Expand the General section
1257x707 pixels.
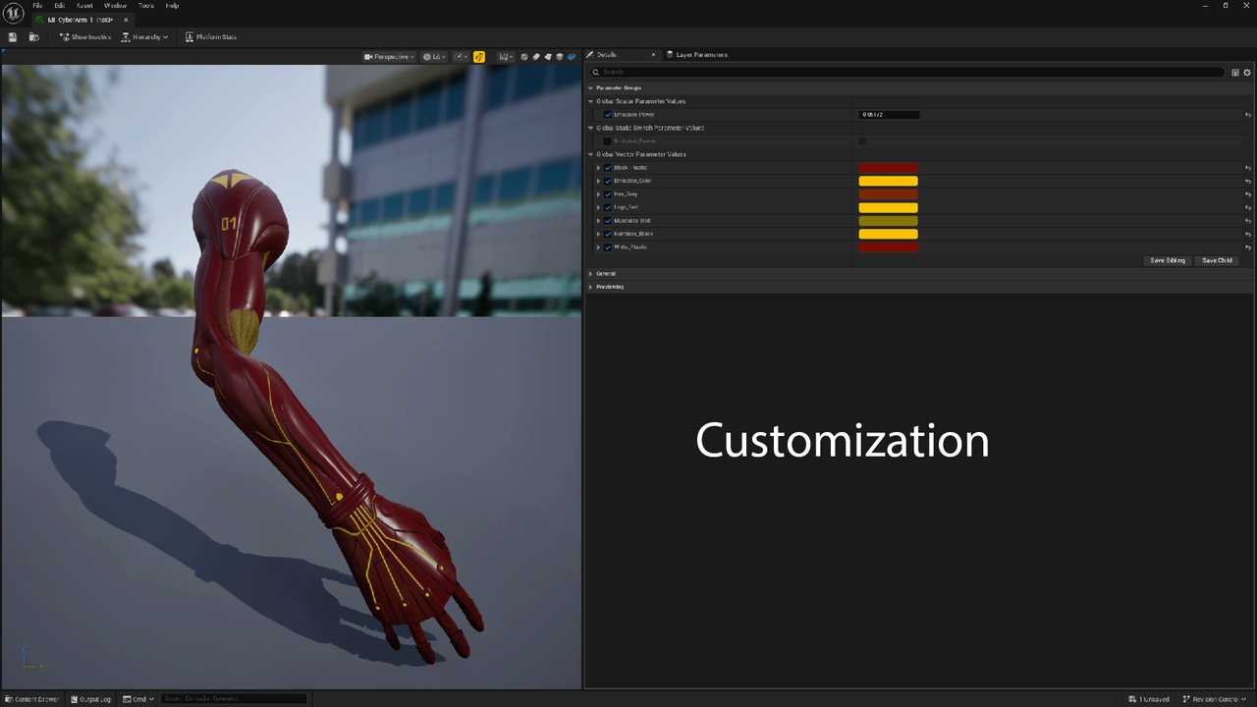click(x=591, y=274)
